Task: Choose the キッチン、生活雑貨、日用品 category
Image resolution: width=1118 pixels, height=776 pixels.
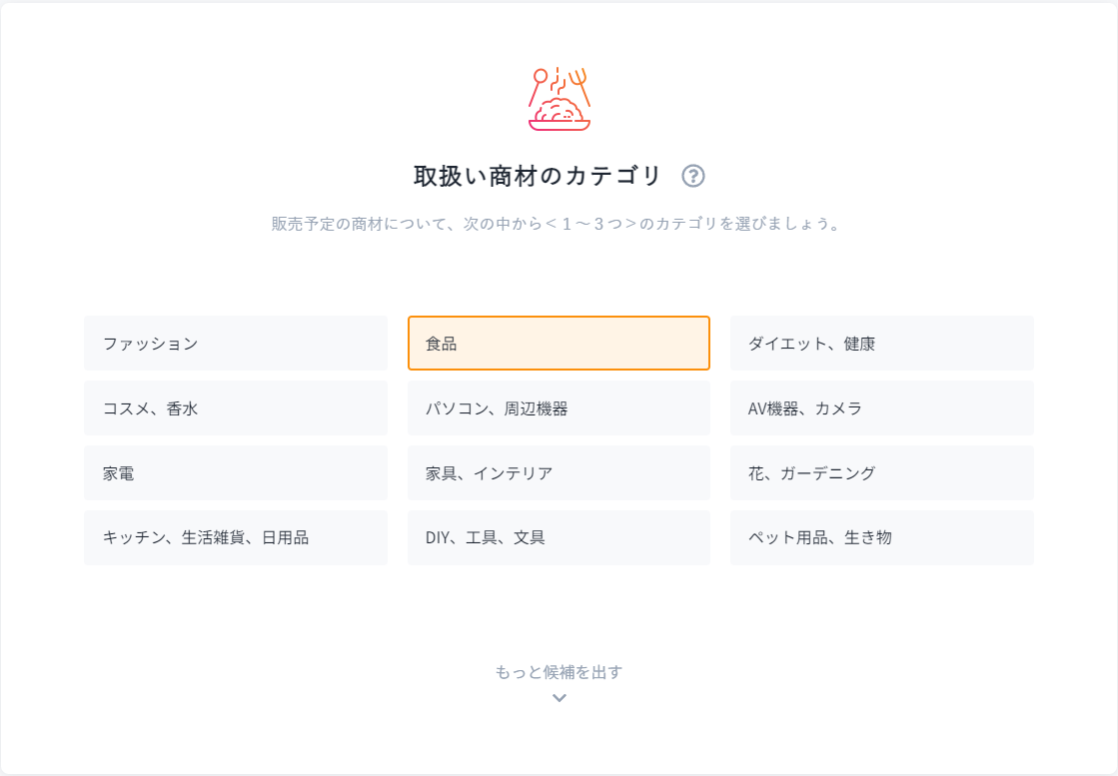Action: click(236, 537)
